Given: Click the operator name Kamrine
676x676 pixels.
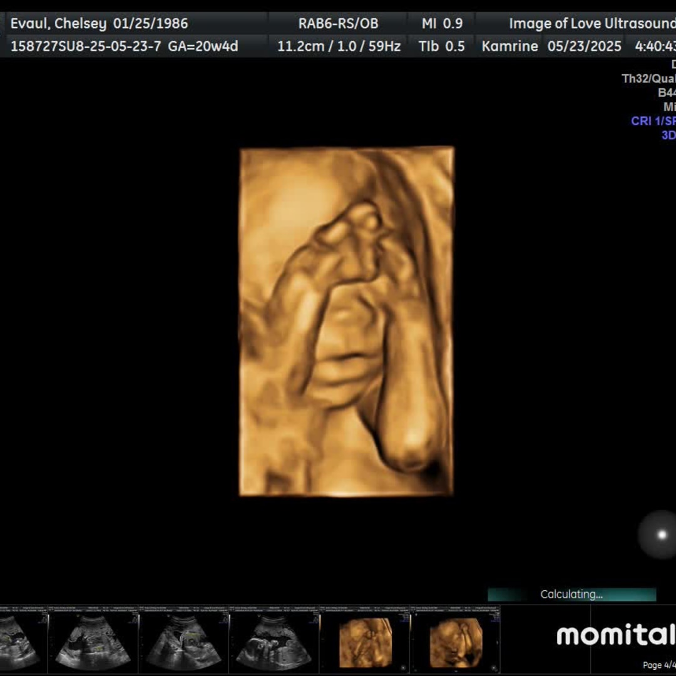Looking at the screenshot, I should 510,46.
